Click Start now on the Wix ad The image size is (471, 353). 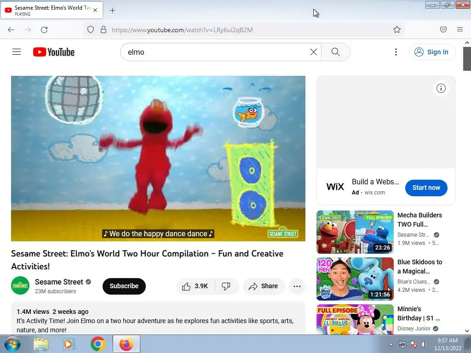coord(426,188)
